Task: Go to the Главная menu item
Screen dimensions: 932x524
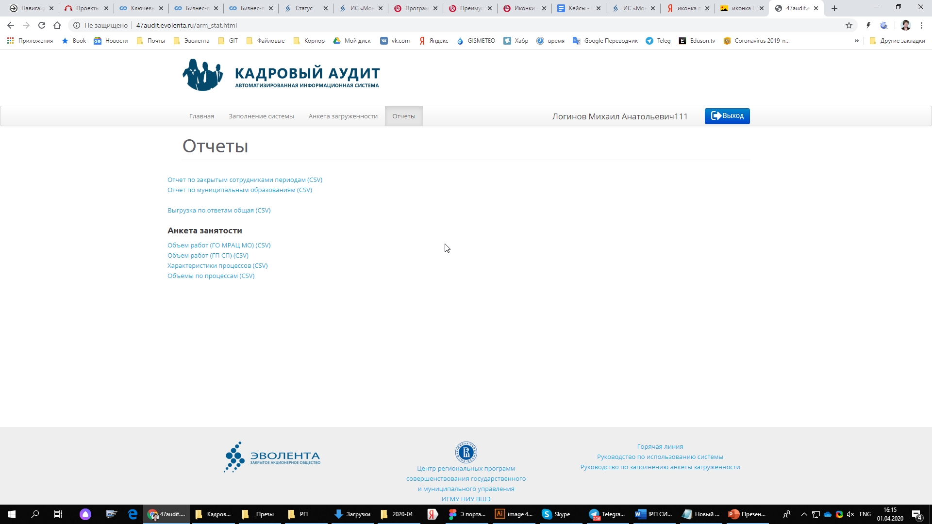Action: (x=201, y=116)
